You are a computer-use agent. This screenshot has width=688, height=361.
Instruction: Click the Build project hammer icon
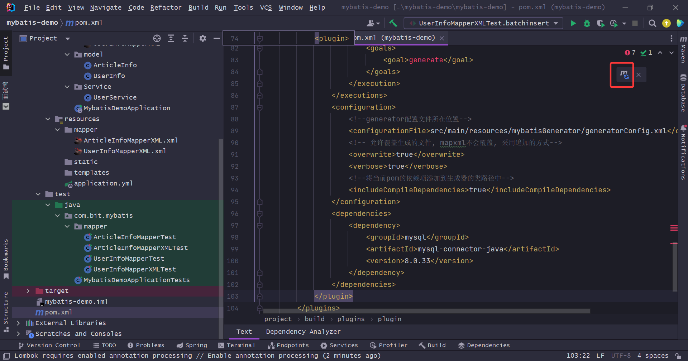click(393, 23)
